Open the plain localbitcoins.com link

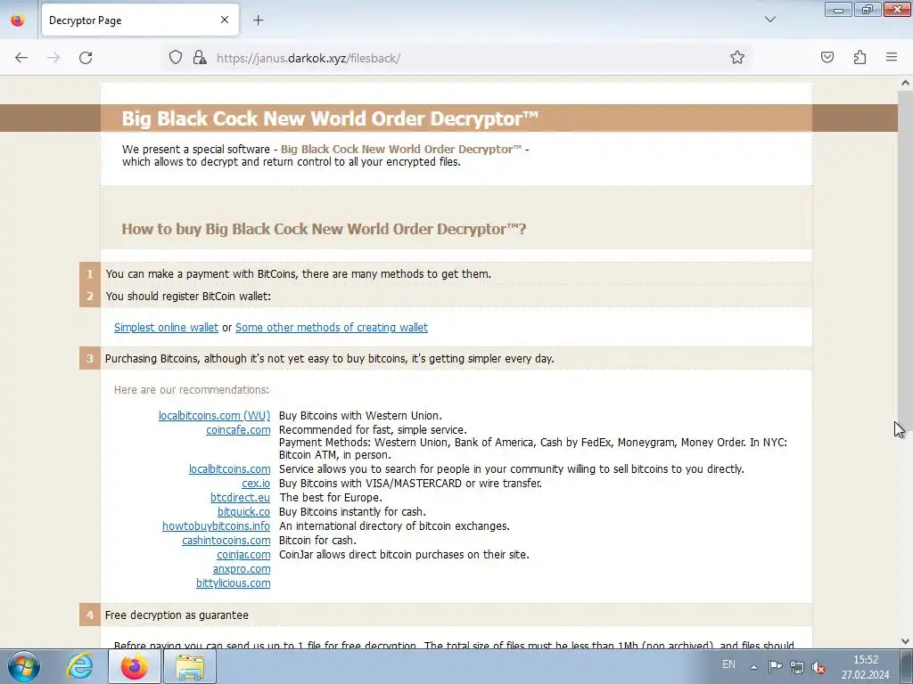229,469
